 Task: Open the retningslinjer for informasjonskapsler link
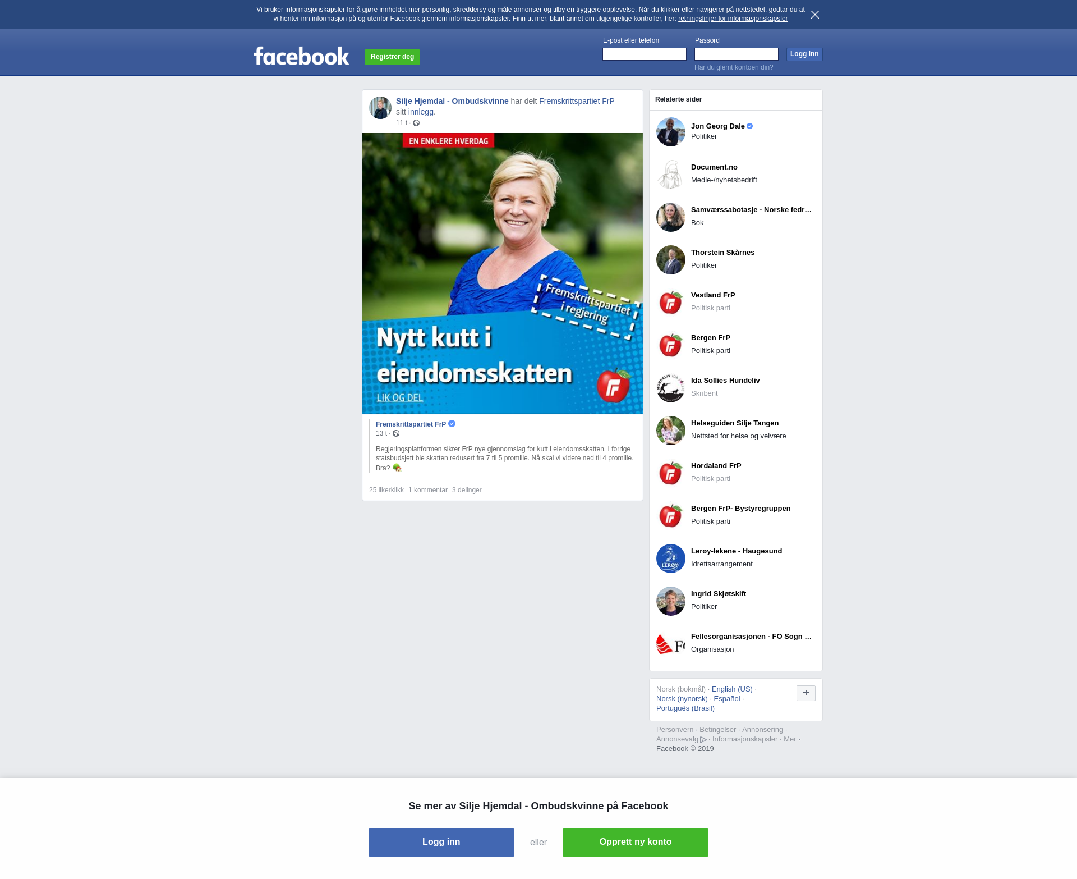tap(733, 19)
